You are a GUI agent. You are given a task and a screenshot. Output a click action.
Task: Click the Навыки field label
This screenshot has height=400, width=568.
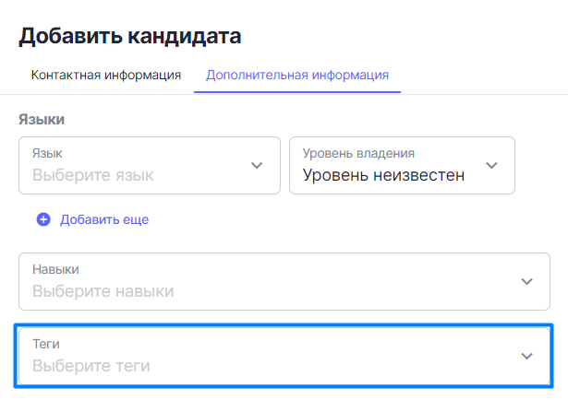pos(55,269)
